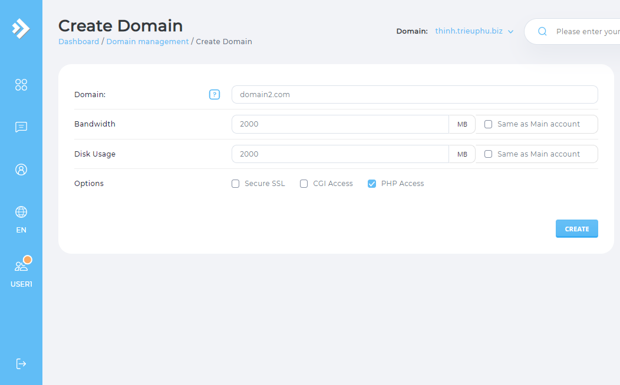
Task: Open Domain management breadcrumb link
Action: (147, 42)
